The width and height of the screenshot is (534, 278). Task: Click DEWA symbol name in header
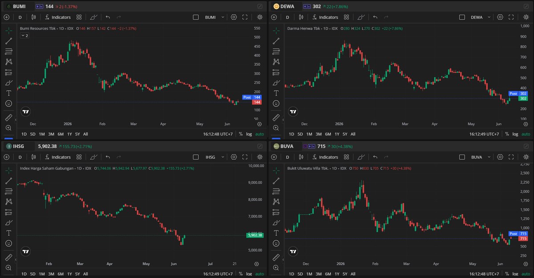[288, 7]
